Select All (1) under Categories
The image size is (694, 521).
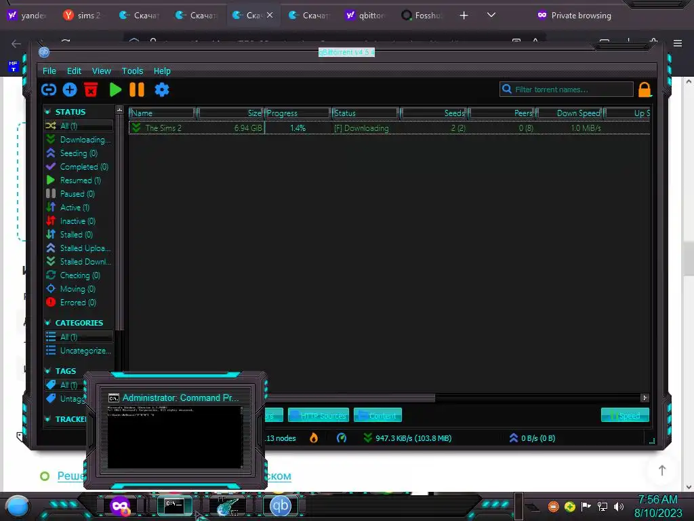point(79,336)
